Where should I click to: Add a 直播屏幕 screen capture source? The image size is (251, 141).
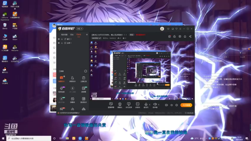pyautogui.click(x=111, y=105)
